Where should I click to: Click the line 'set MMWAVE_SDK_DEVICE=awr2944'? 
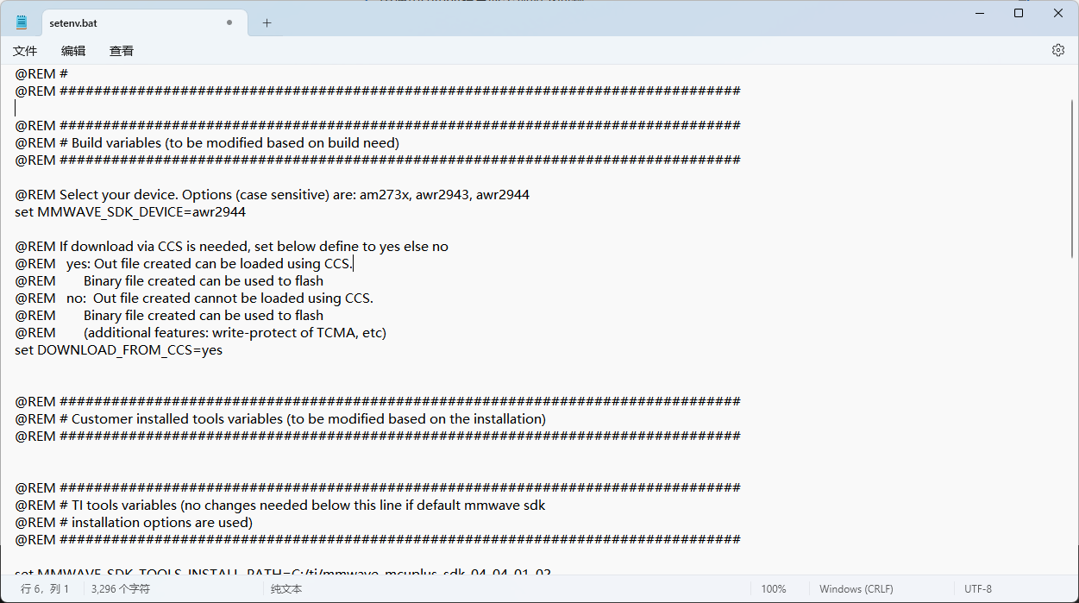(x=130, y=211)
